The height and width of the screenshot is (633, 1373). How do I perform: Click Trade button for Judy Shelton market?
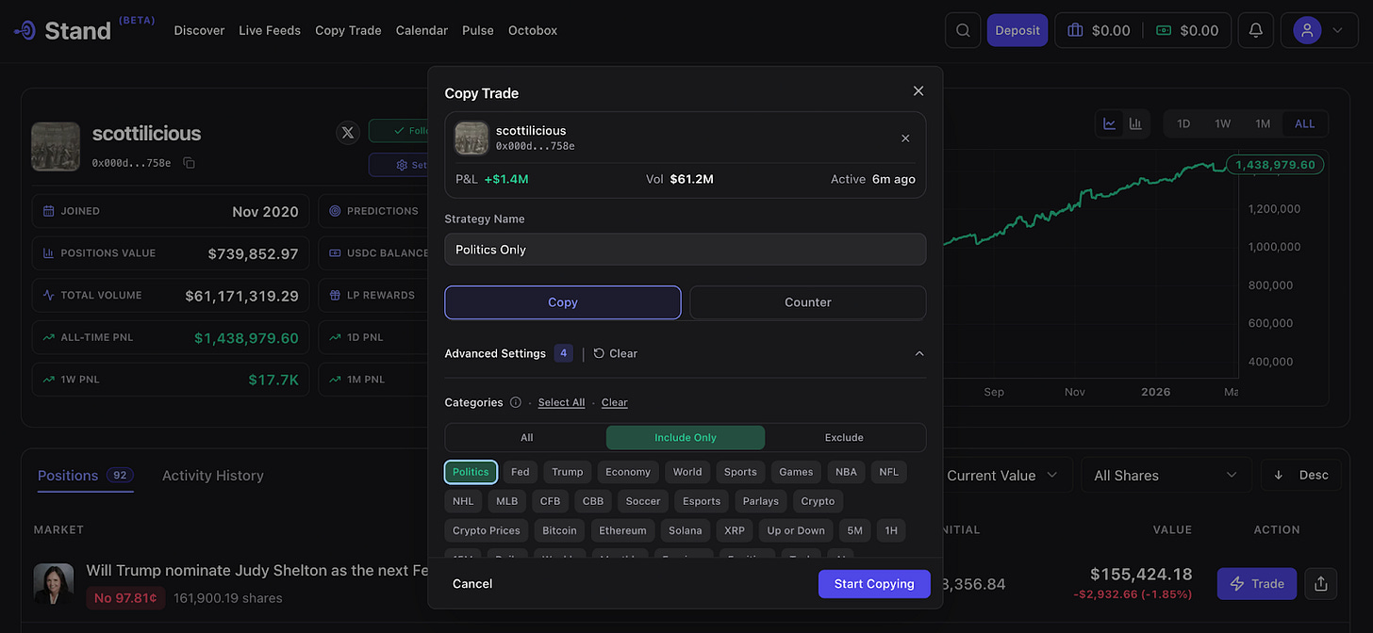tap(1257, 584)
